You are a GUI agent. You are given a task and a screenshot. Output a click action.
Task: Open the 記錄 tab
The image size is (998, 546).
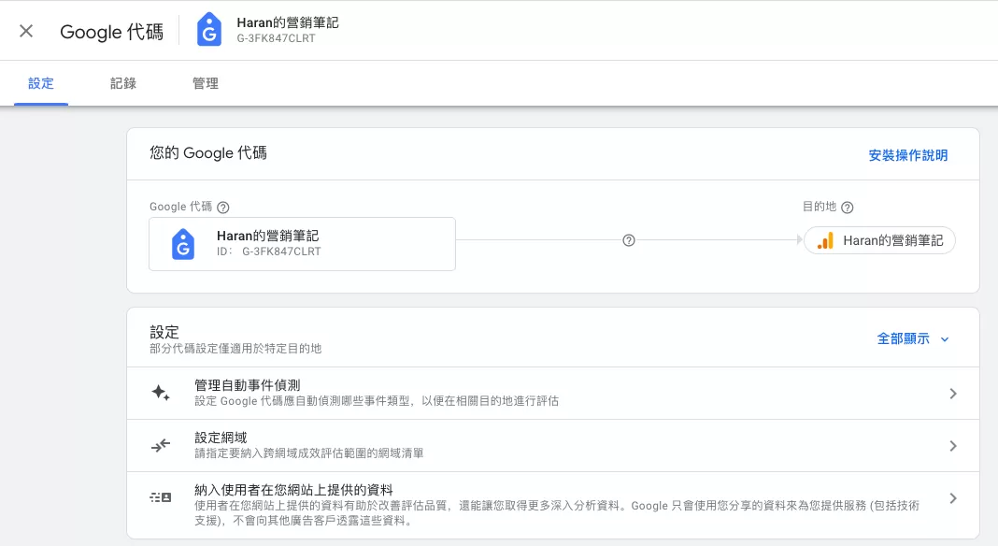coord(122,83)
